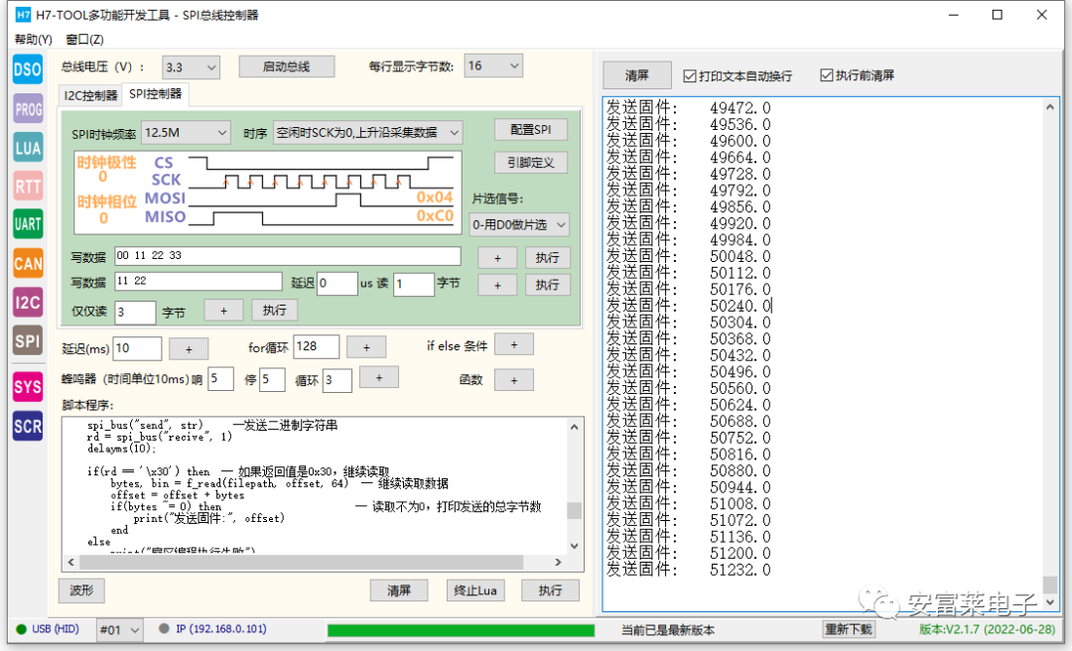Open chip select signal dropdown
This screenshot has height=651, width=1072.
pos(519,224)
